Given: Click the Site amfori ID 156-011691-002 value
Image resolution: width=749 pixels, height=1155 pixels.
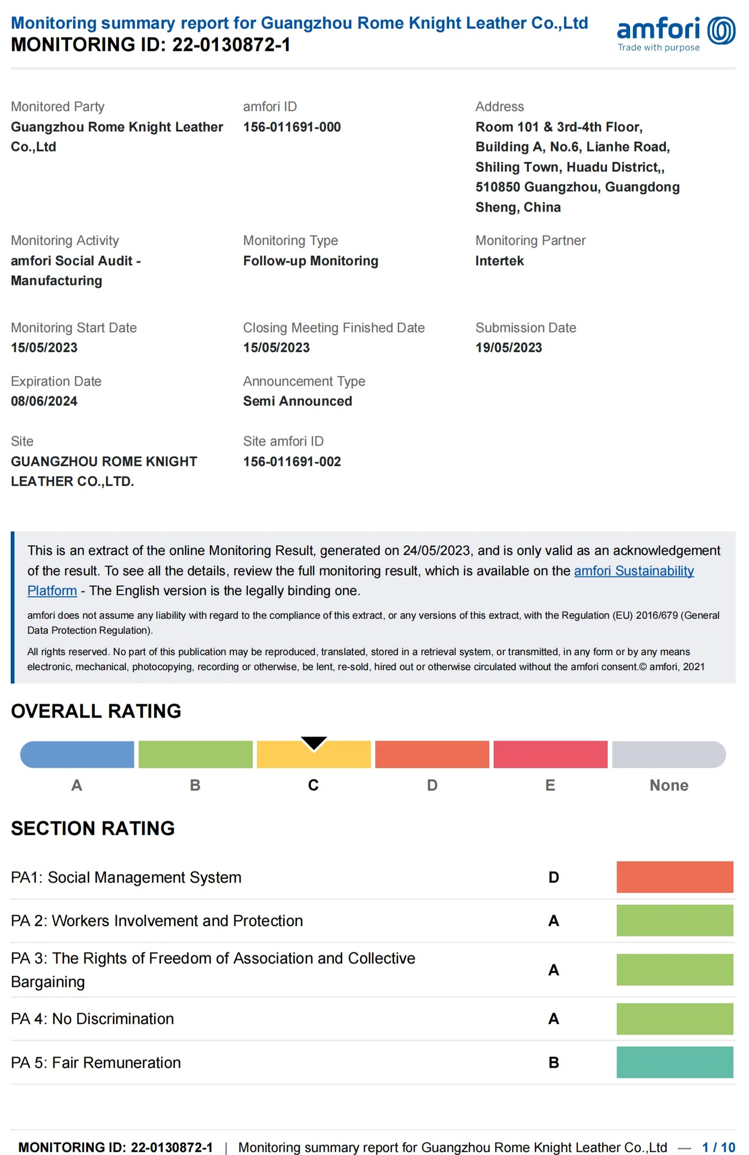Looking at the screenshot, I should 292,462.
